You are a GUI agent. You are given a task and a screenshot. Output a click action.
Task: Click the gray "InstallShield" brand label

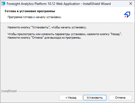[x=9, y=91]
